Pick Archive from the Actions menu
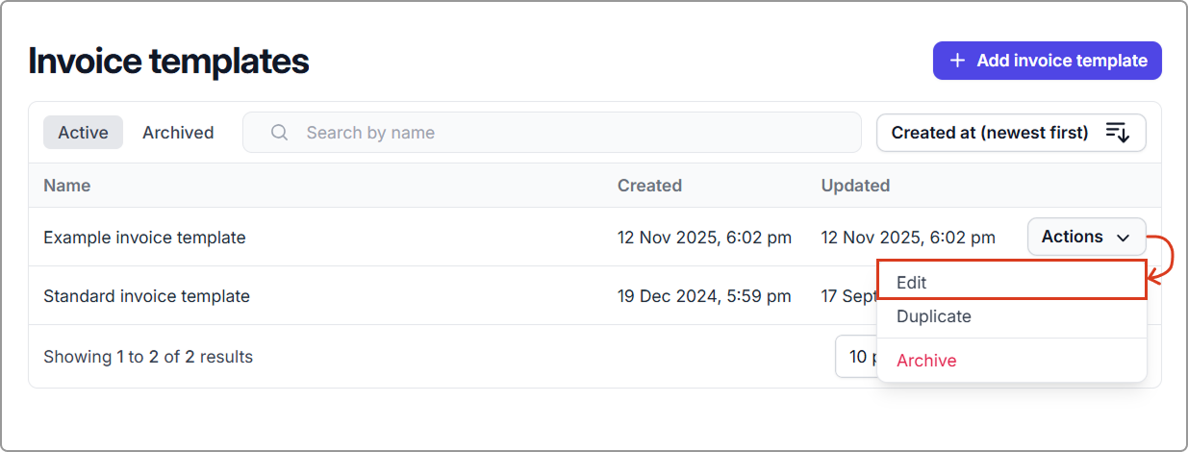 coord(1011,361)
